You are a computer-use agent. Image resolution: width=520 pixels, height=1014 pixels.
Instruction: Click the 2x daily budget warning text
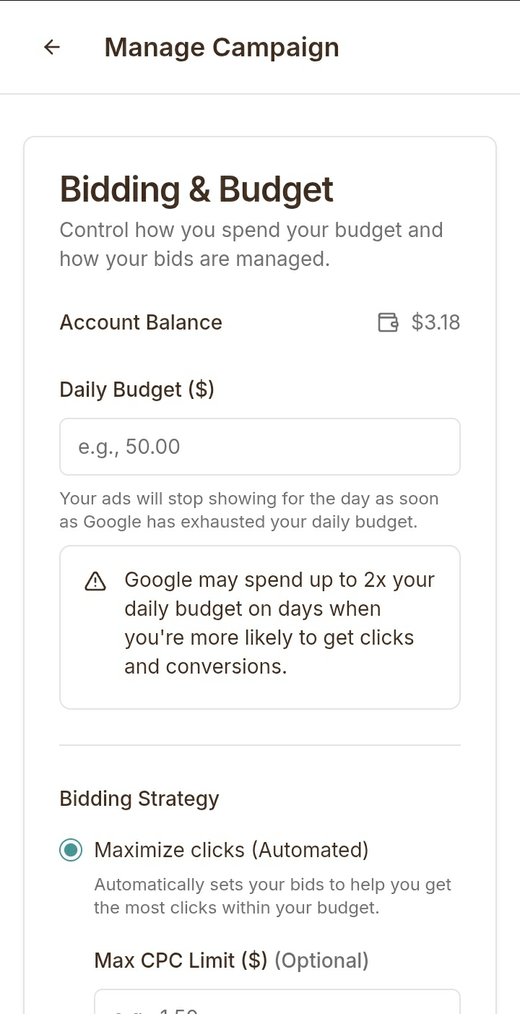point(279,623)
